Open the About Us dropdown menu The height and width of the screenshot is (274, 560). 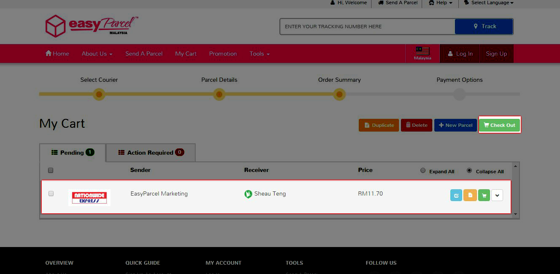click(97, 54)
